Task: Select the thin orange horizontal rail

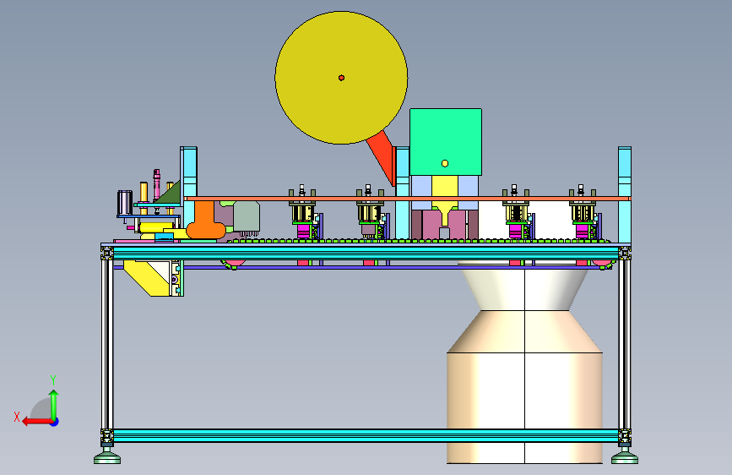Action: [x=407, y=199]
